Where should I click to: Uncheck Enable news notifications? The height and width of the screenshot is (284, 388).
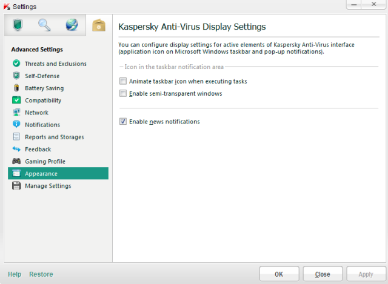point(123,122)
